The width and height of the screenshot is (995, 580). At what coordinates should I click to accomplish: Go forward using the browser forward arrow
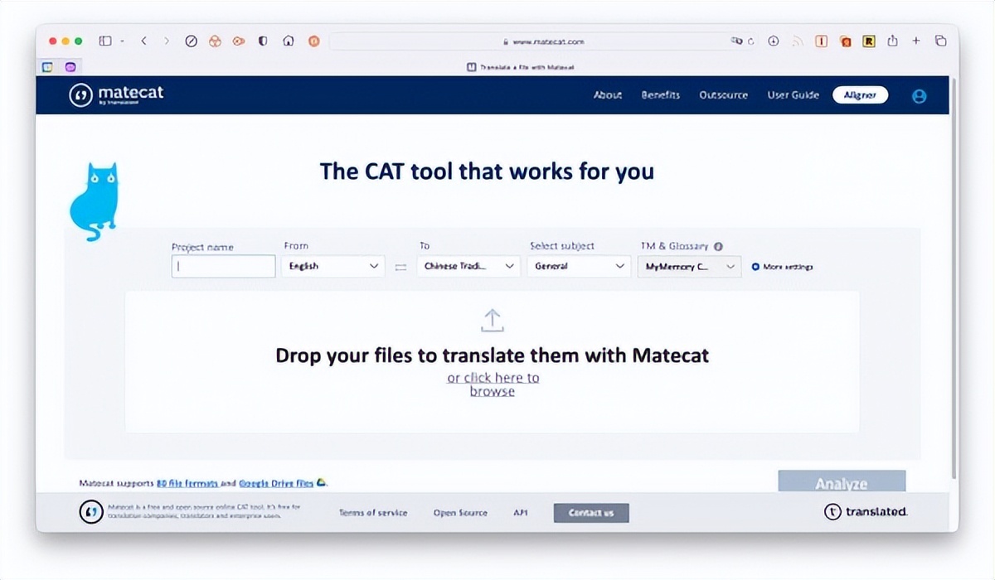tap(167, 41)
